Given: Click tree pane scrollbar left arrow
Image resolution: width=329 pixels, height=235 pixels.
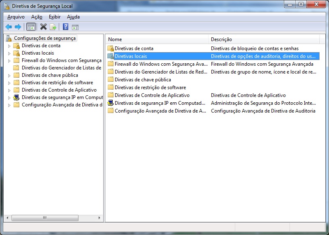Looking at the screenshot, I should (7, 218).
